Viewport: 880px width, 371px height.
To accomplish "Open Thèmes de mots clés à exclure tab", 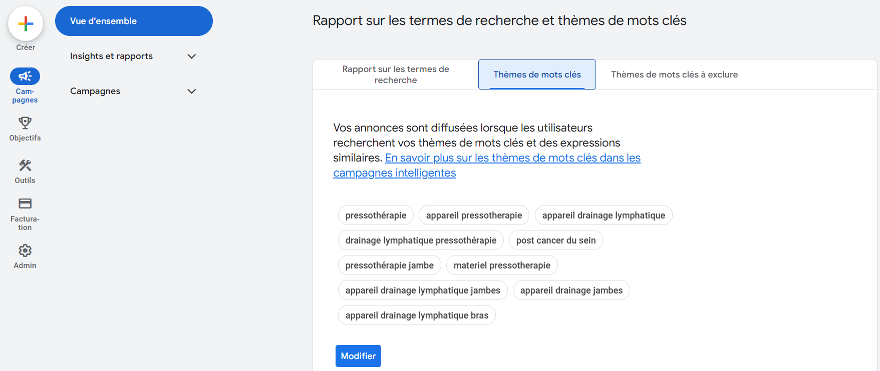I will point(674,74).
